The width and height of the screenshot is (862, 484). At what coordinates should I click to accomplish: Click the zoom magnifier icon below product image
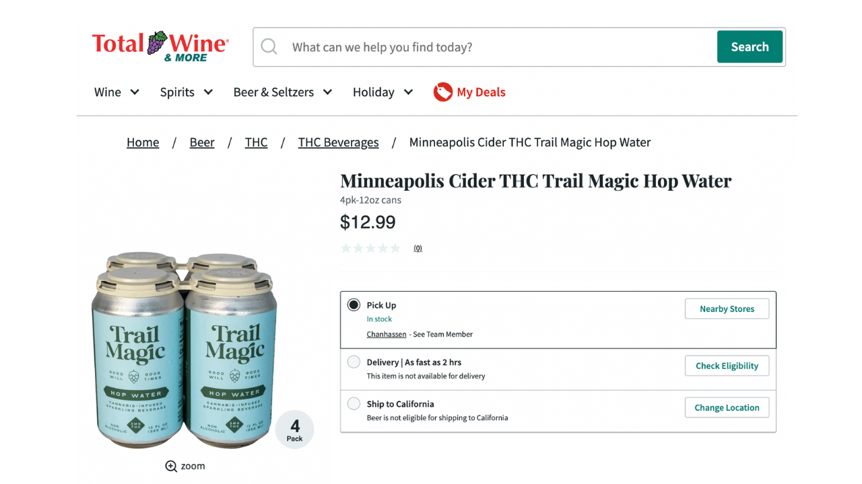point(171,466)
